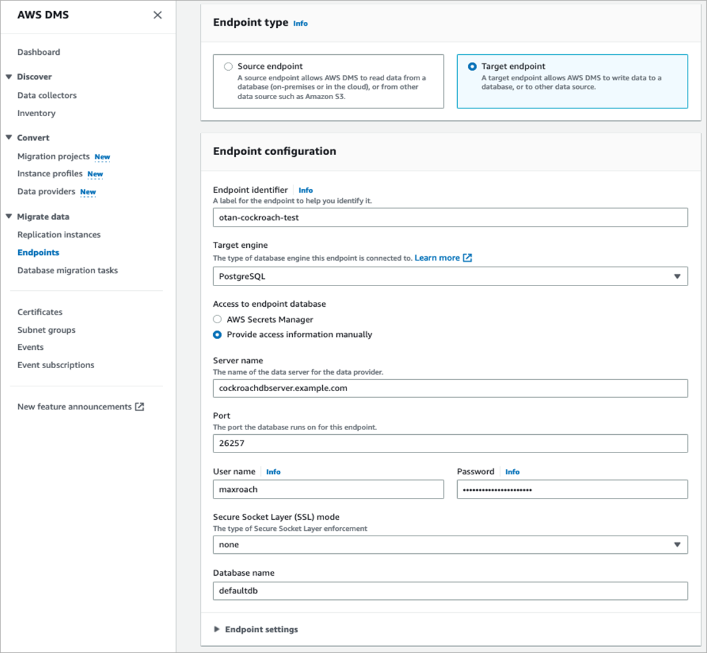Go to Replication instances page
The width and height of the screenshot is (707, 653).
(x=59, y=235)
